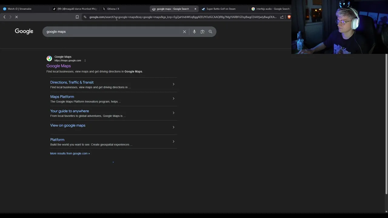Viewport: 388px width, 218px height.
Task: Bookmark this page
Action: tap(77, 17)
